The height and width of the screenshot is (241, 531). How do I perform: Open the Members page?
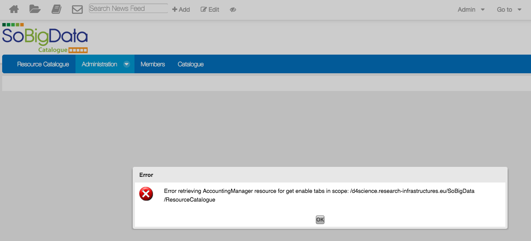point(153,64)
